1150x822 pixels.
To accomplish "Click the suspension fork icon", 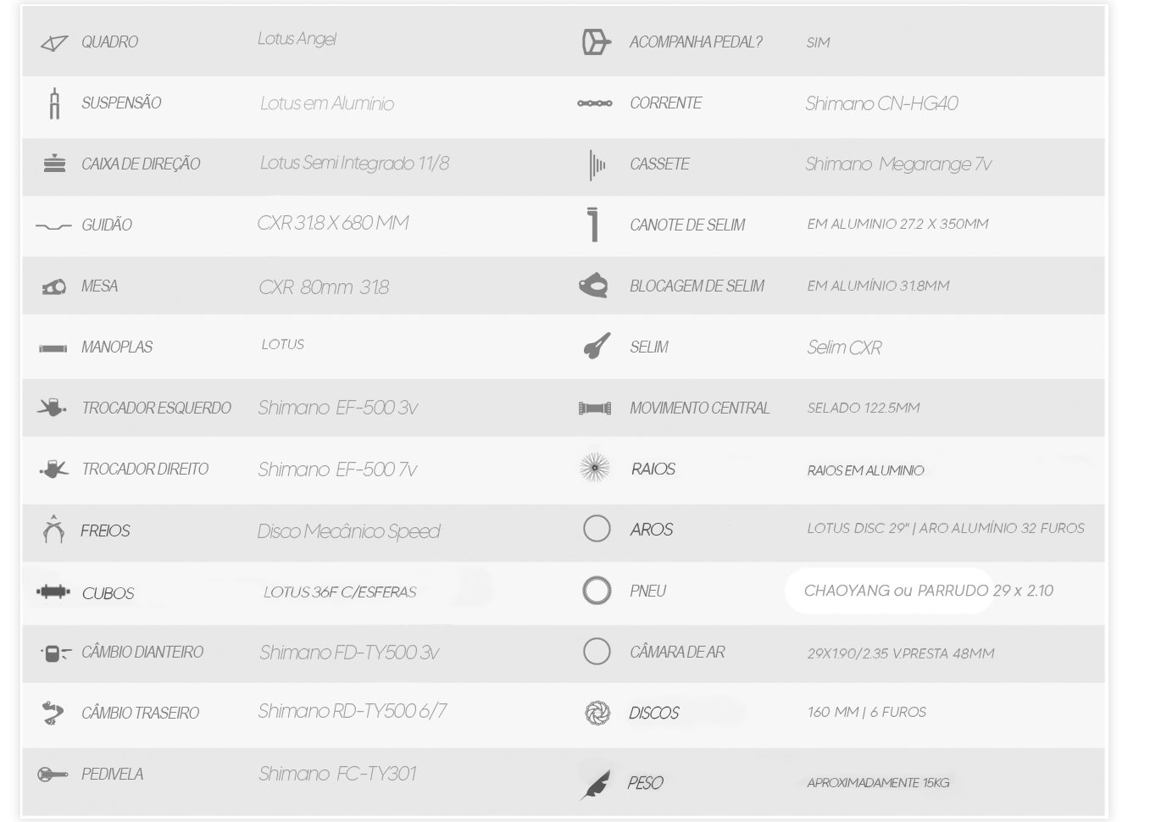I will tap(54, 103).
